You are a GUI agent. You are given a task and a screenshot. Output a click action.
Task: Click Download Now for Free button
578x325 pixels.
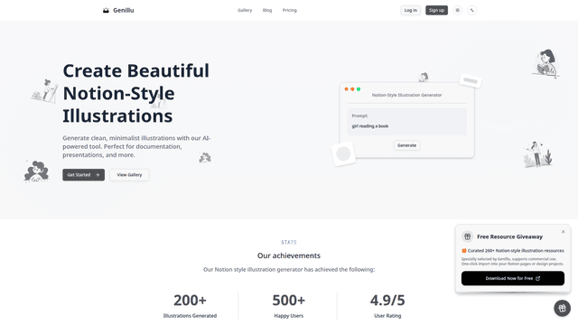[x=513, y=278]
